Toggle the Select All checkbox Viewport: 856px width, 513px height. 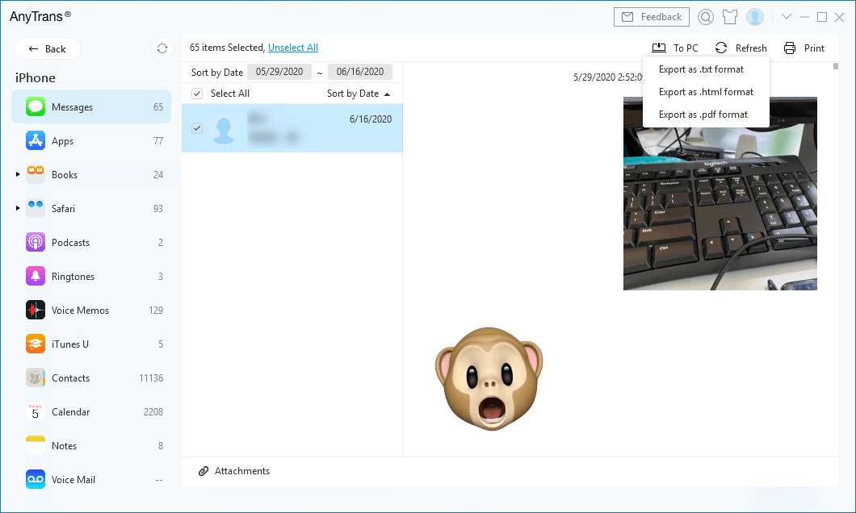point(197,94)
